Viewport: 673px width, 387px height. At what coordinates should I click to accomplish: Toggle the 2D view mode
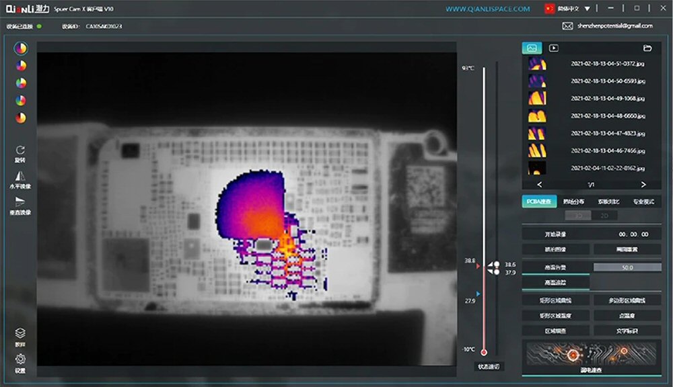point(604,216)
